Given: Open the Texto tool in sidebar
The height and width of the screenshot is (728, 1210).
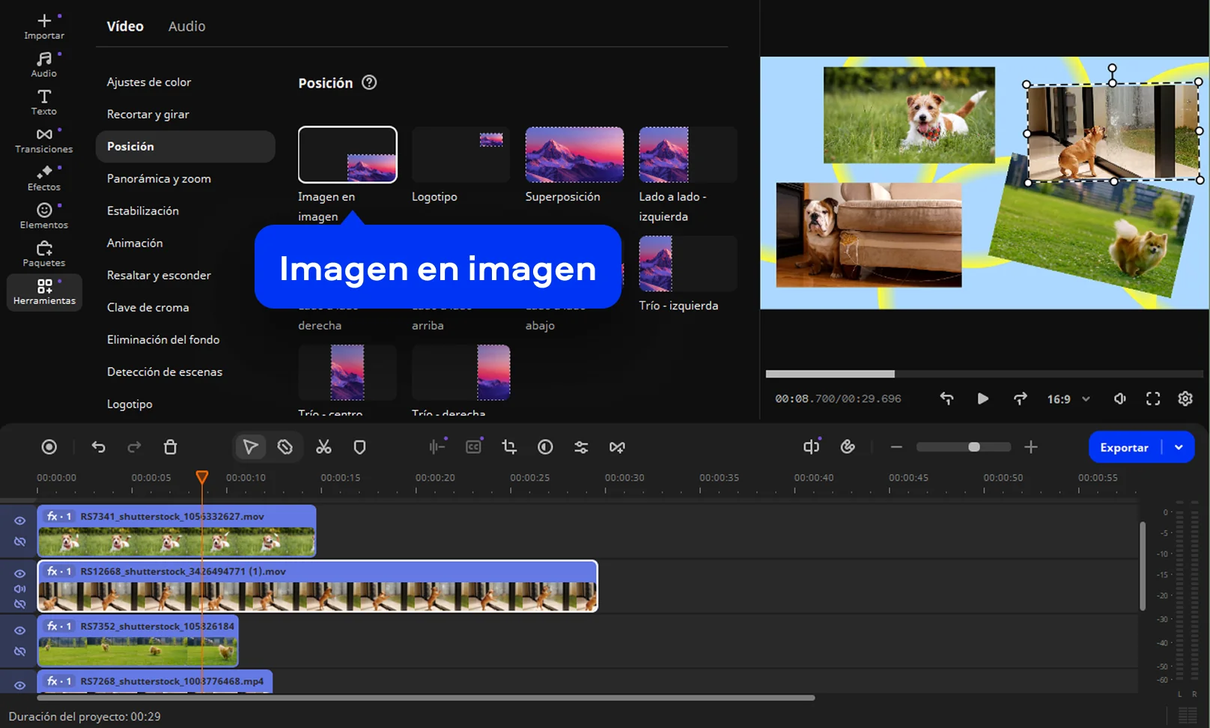Looking at the screenshot, I should (44, 102).
